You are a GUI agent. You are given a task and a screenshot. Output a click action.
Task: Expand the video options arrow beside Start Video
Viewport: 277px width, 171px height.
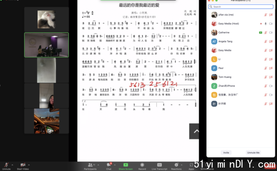click(x=29, y=165)
